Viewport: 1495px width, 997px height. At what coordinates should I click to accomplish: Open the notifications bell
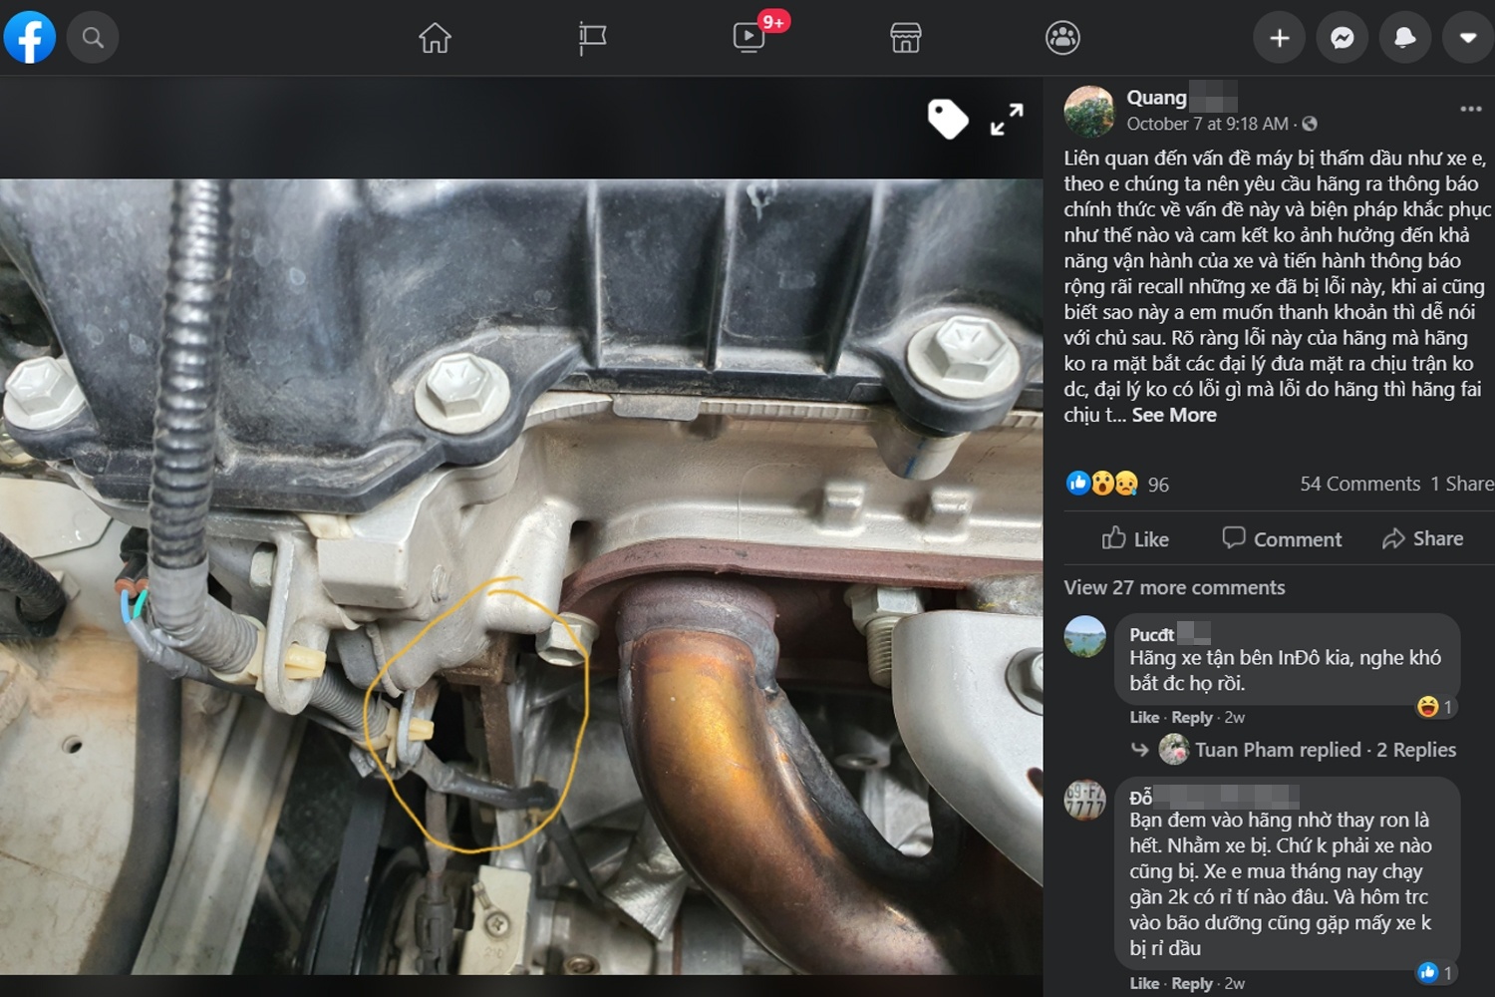coord(1404,38)
